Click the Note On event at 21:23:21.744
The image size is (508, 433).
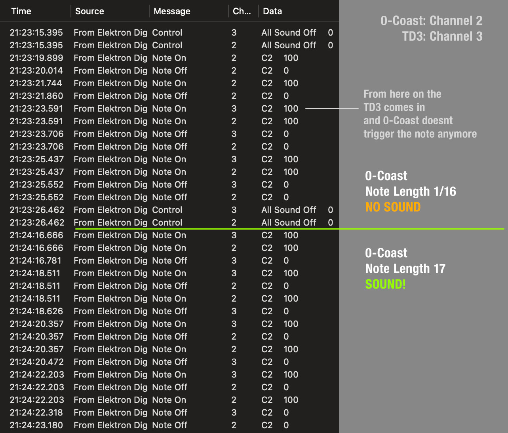pyautogui.click(x=169, y=83)
